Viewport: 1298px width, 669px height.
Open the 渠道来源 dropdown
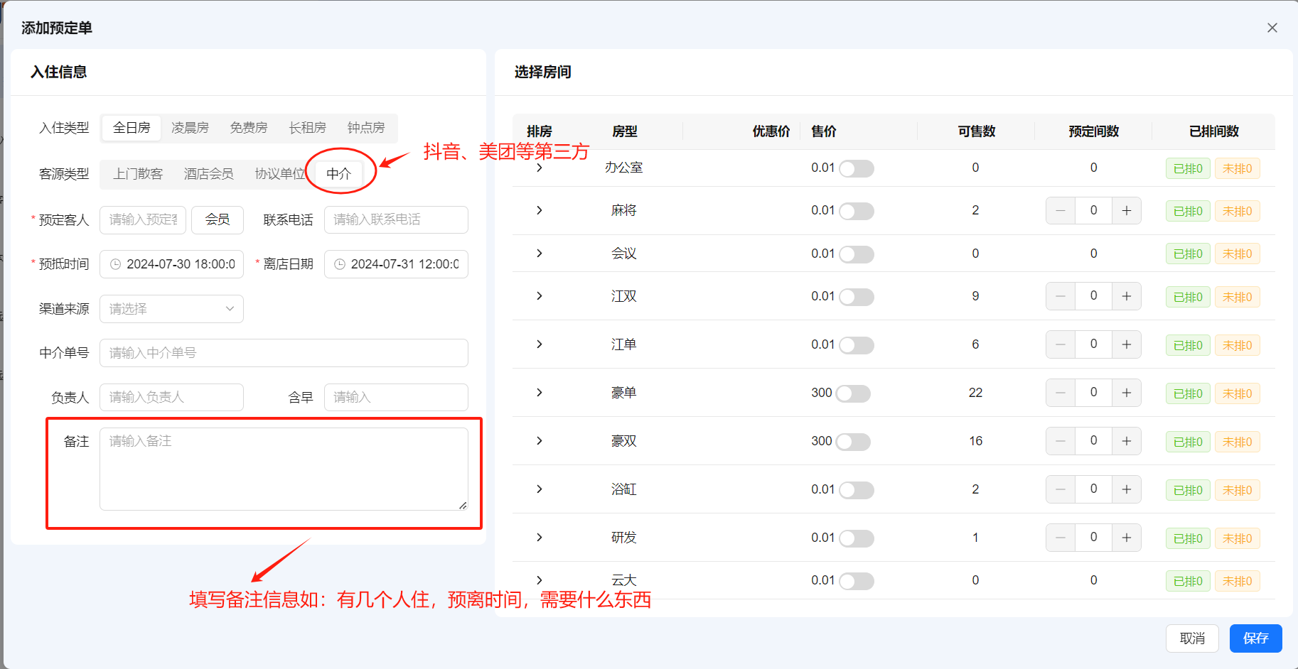(171, 309)
